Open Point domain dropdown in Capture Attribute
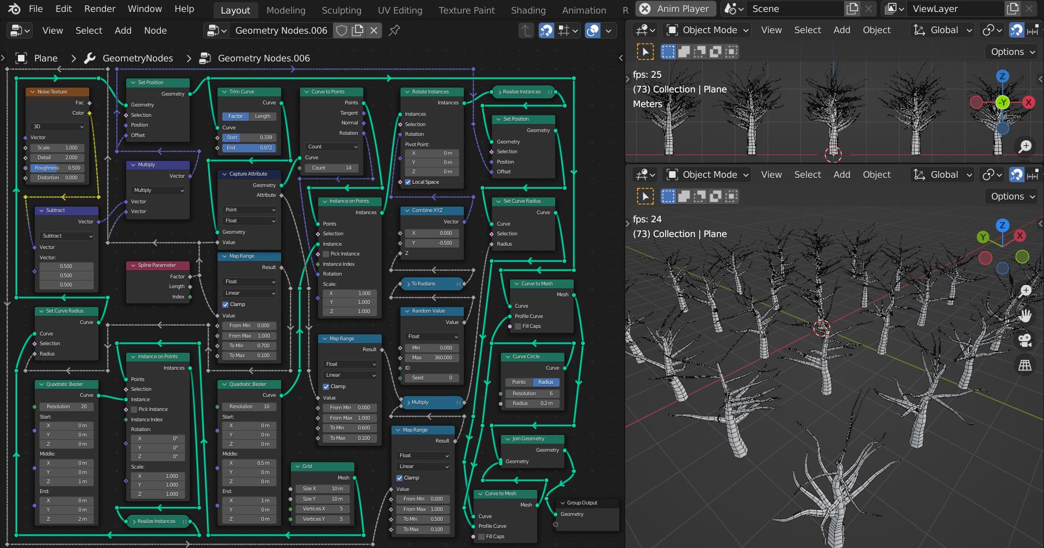Viewport: 1044px width, 548px height. [x=250, y=210]
